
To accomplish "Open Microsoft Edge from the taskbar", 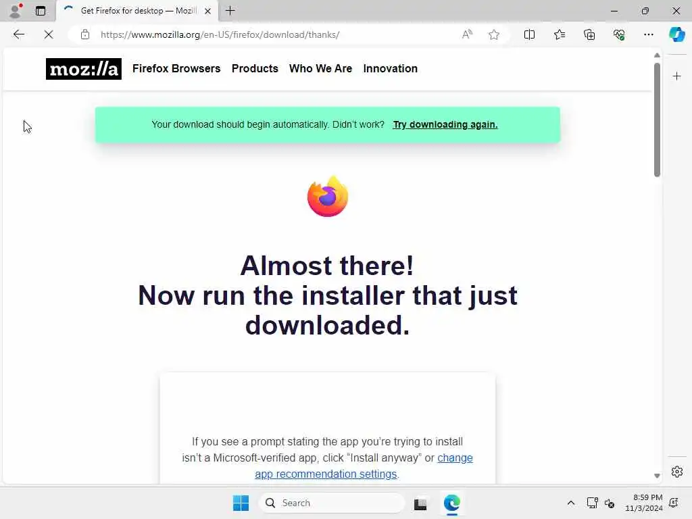I will pos(451,503).
